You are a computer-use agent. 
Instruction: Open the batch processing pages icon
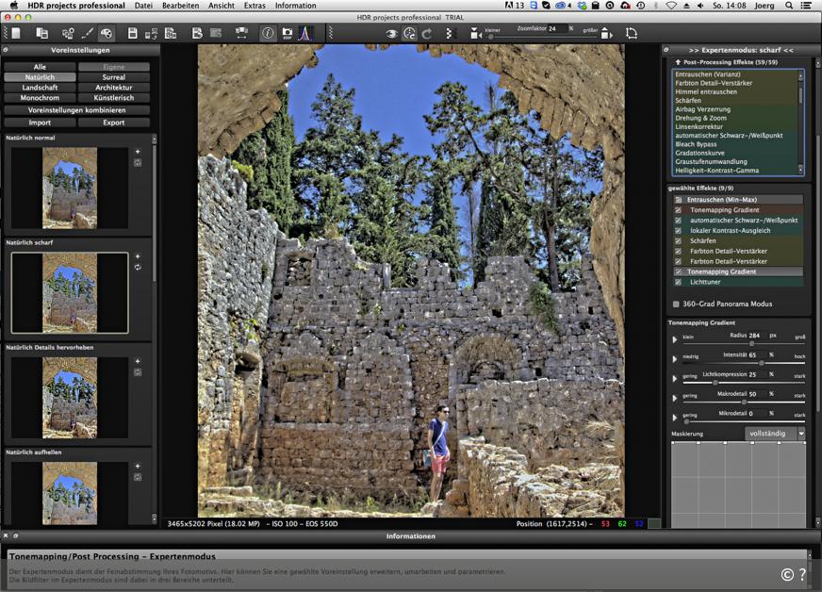point(41,33)
